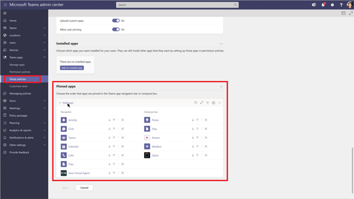Remove the Teams app from navigation
This screenshot has width=354, height=199.
(122, 137)
